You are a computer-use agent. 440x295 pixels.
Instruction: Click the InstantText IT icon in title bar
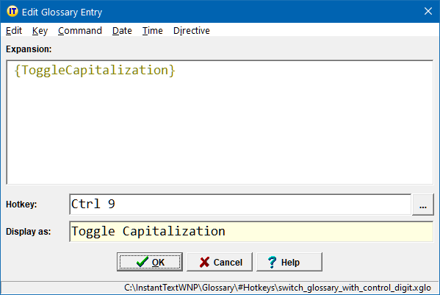click(x=12, y=12)
